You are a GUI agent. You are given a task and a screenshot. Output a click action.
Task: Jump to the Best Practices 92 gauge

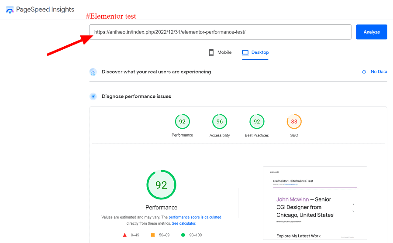257,121
